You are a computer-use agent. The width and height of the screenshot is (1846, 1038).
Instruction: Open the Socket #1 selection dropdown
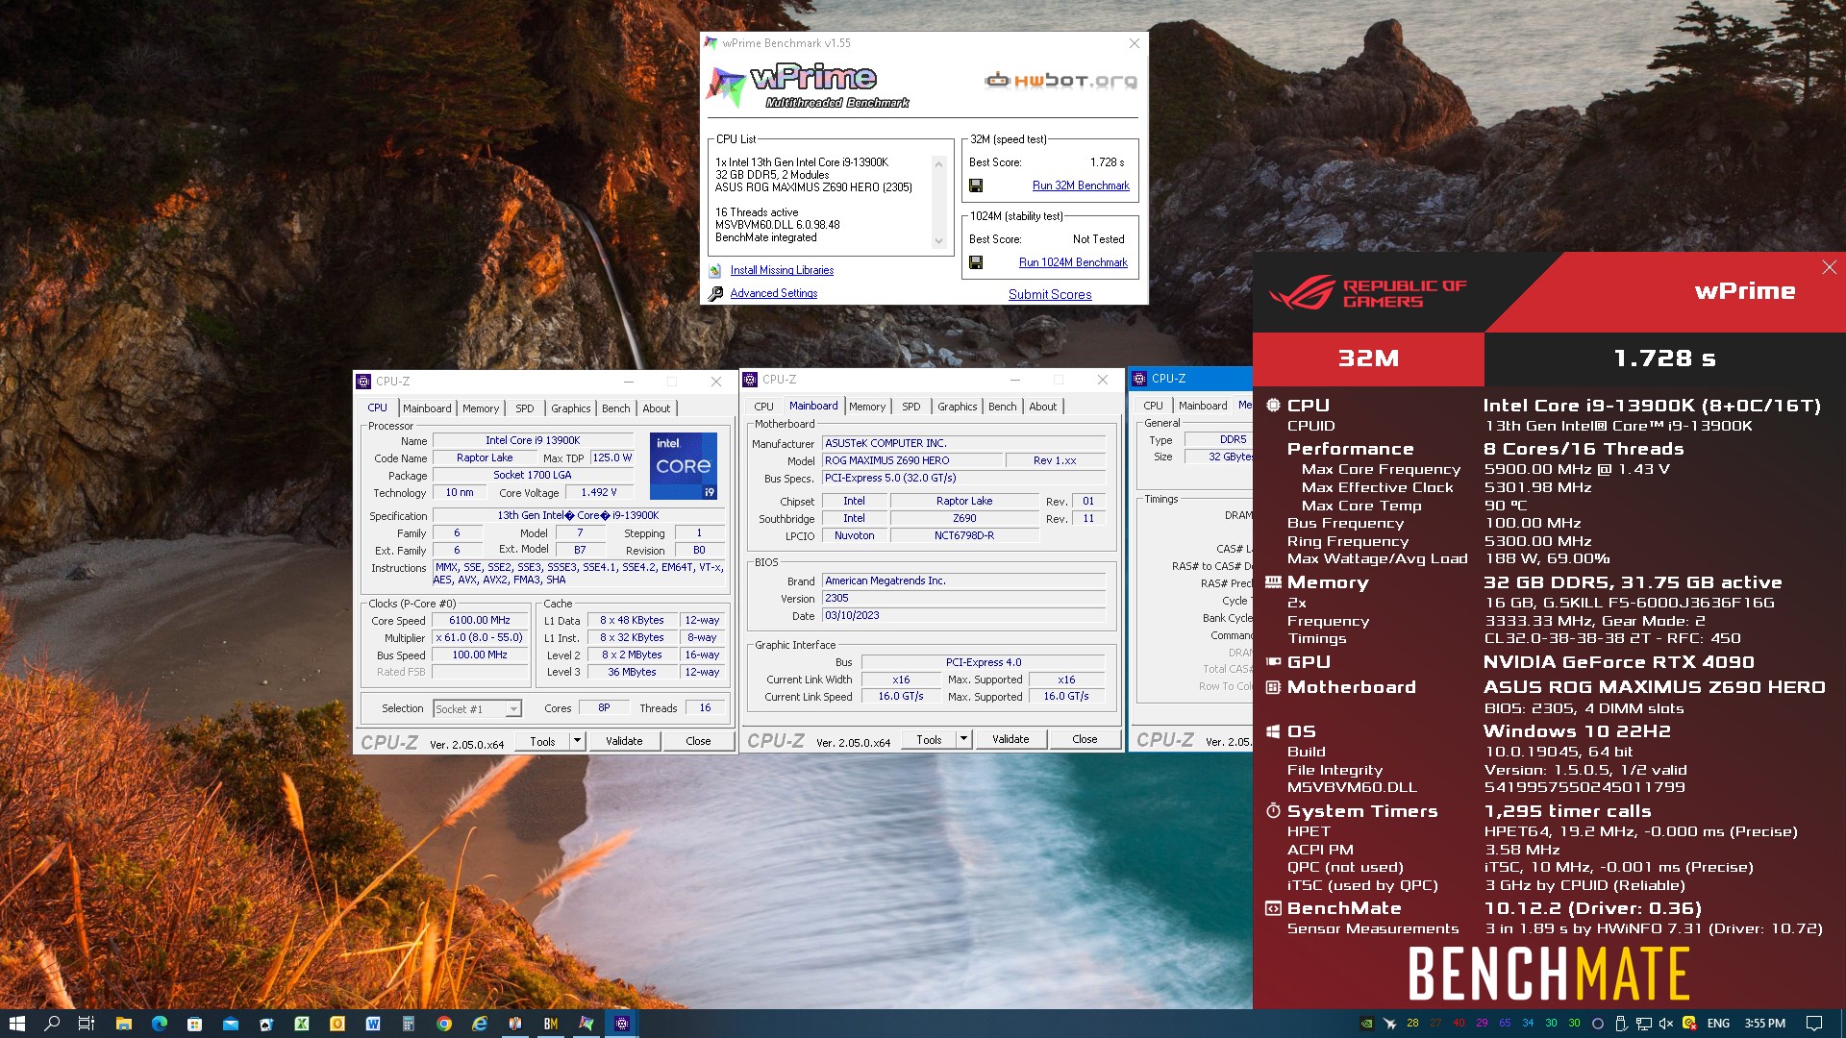(x=478, y=709)
